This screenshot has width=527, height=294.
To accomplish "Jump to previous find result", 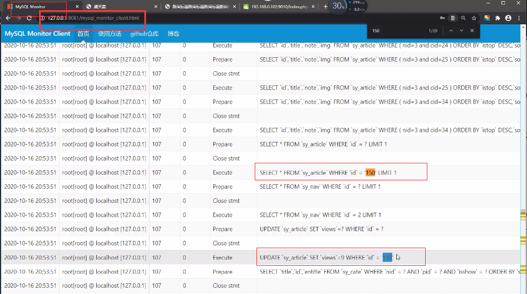I will [451, 31].
